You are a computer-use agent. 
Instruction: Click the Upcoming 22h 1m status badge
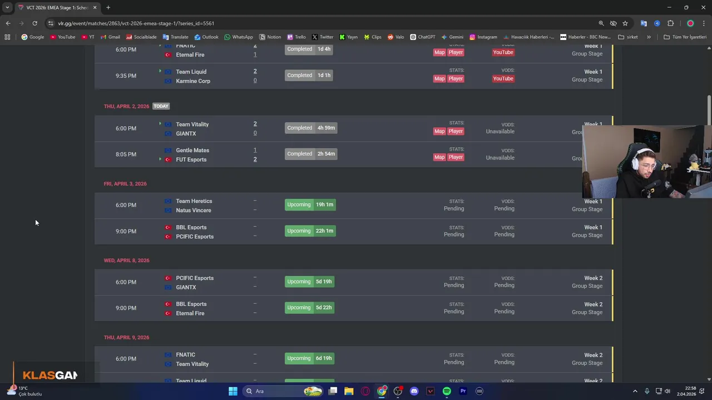click(310, 231)
